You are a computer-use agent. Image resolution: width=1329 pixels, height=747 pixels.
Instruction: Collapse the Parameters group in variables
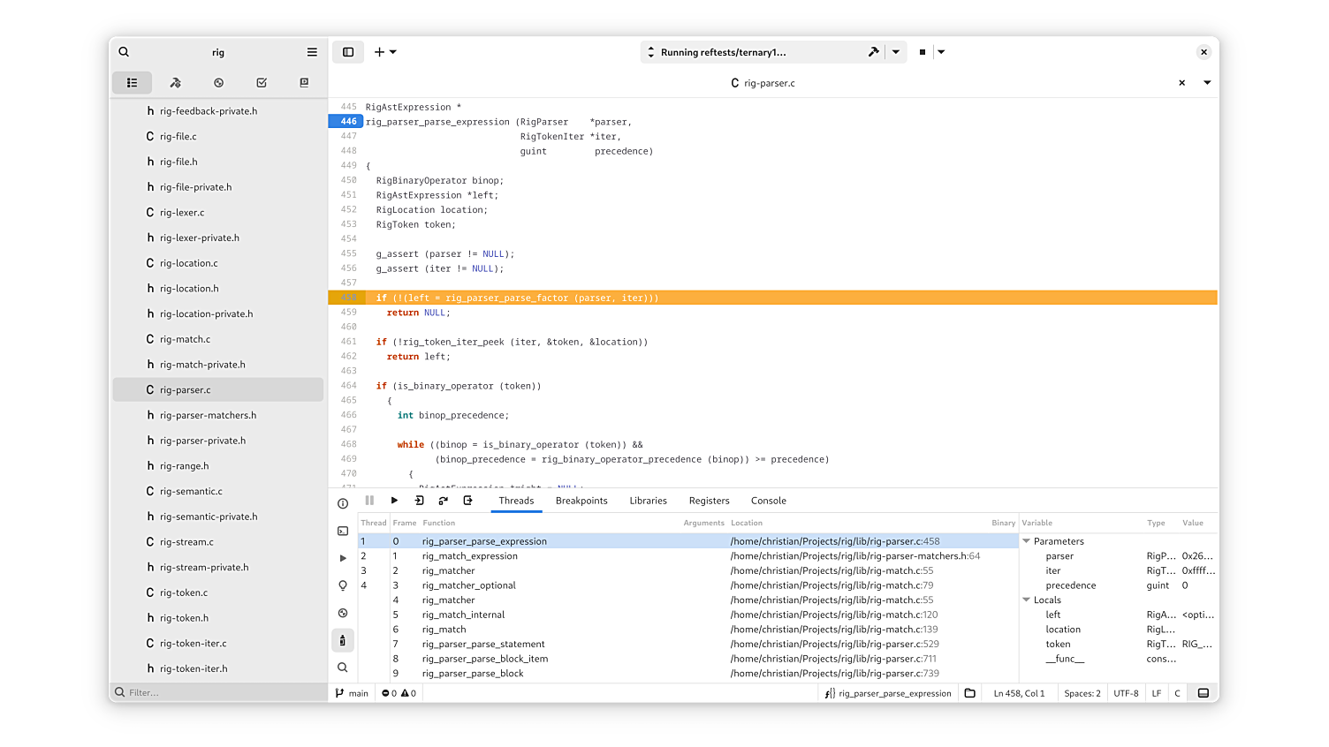click(1027, 541)
